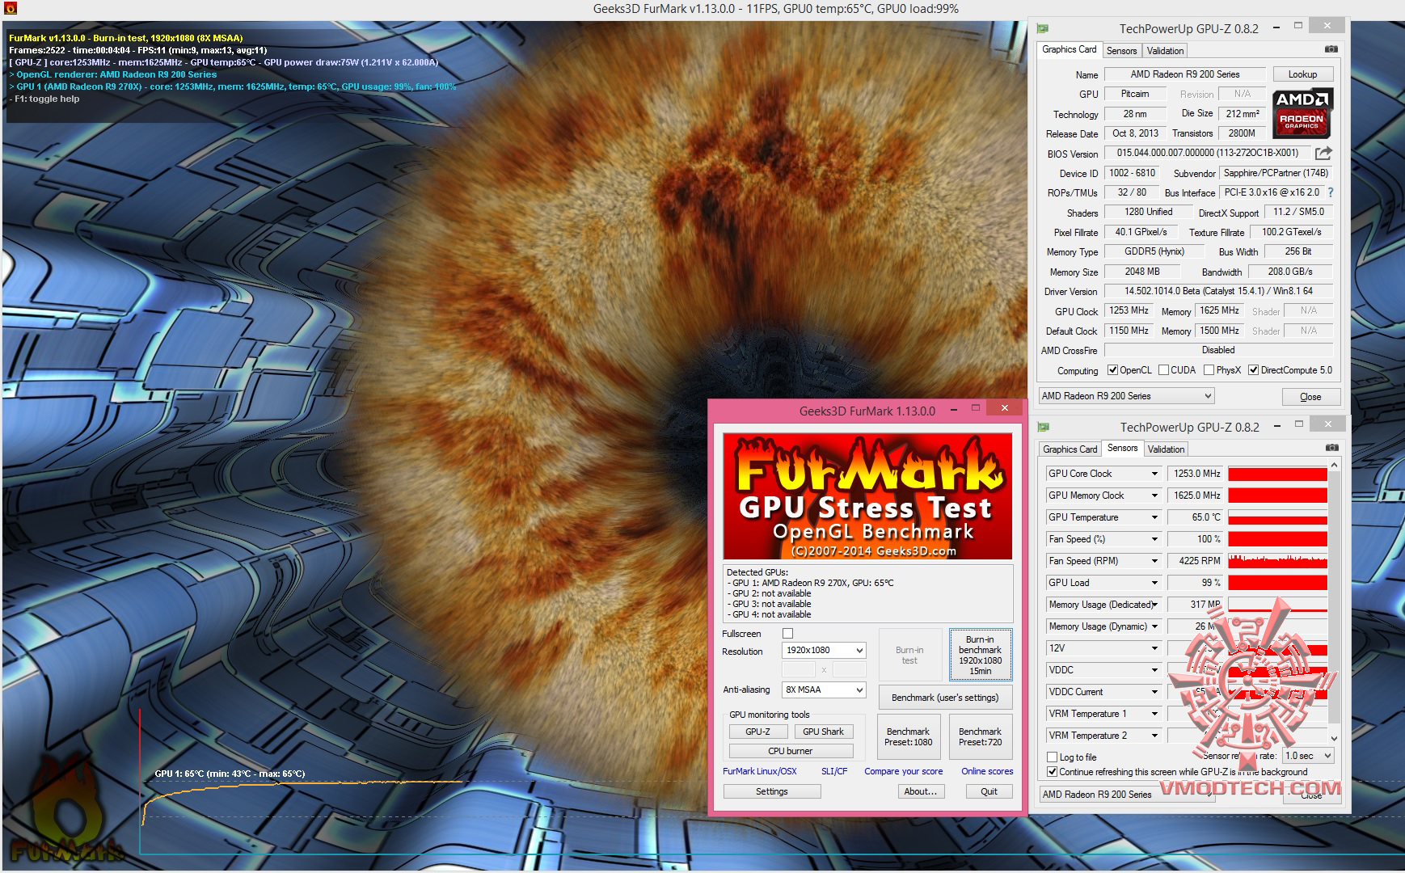Click the Compare your score link
This screenshot has height=873, width=1405.
[904, 771]
